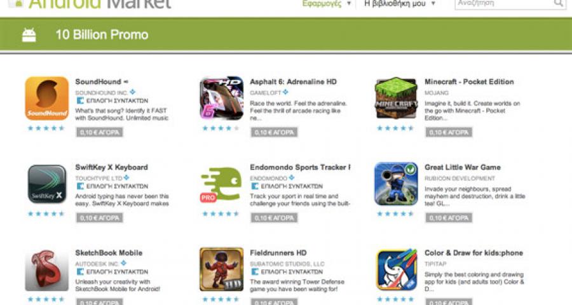Buy Endomondo Sports Tracker for 0,10 €
The image size is (572, 305).
coord(274,218)
